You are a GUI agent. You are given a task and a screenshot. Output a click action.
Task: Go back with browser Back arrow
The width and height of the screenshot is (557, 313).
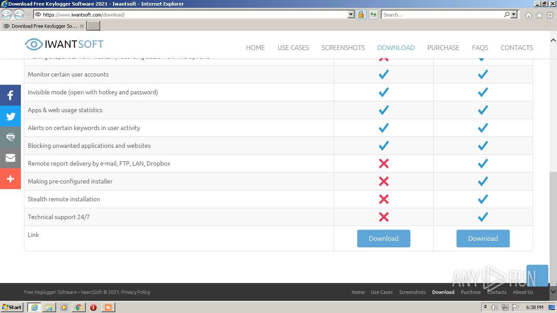tap(7, 15)
